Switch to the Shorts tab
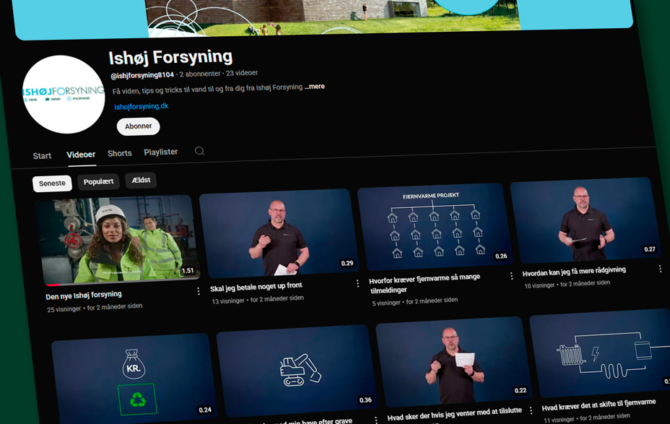The height and width of the screenshot is (424, 670). coord(119,153)
